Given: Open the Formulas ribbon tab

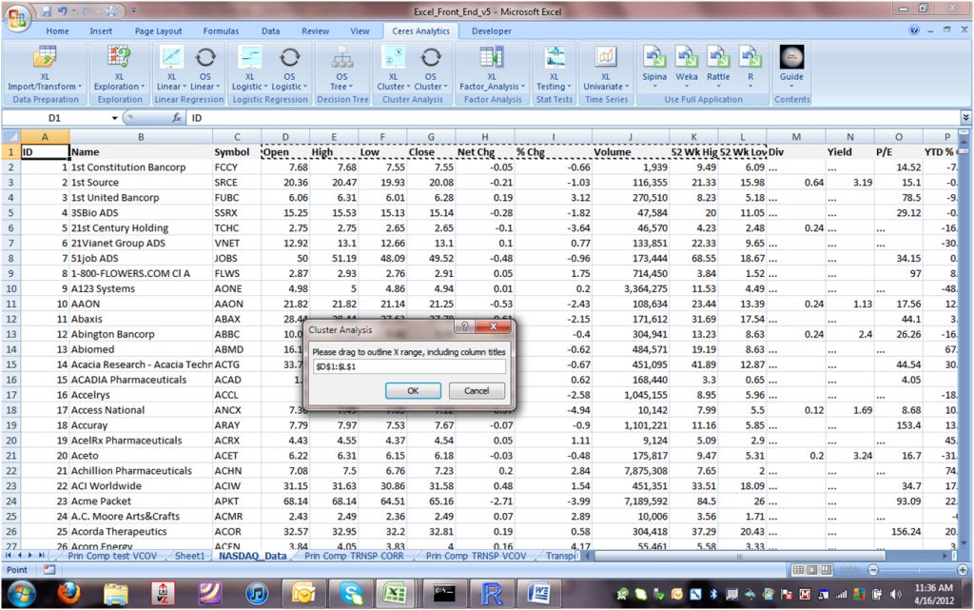Looking at the screenshot, I should pos(221,31).
